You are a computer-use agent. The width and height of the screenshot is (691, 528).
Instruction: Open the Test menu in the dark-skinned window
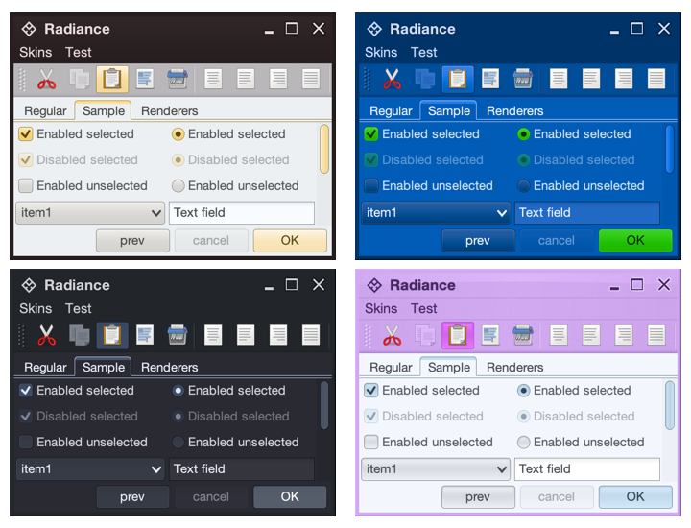(x=79, y=308)
